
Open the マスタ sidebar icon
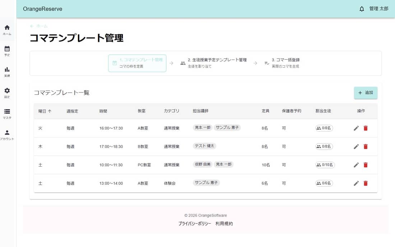coord(7,113)
